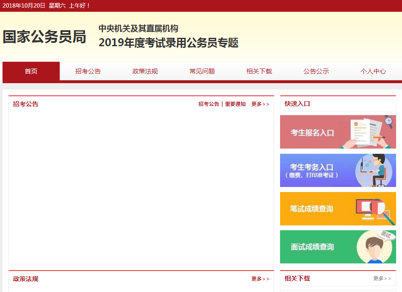Click the 招考公告 sub-tab link in panel header
402x292 pixels.
click(x=209, y=104)
